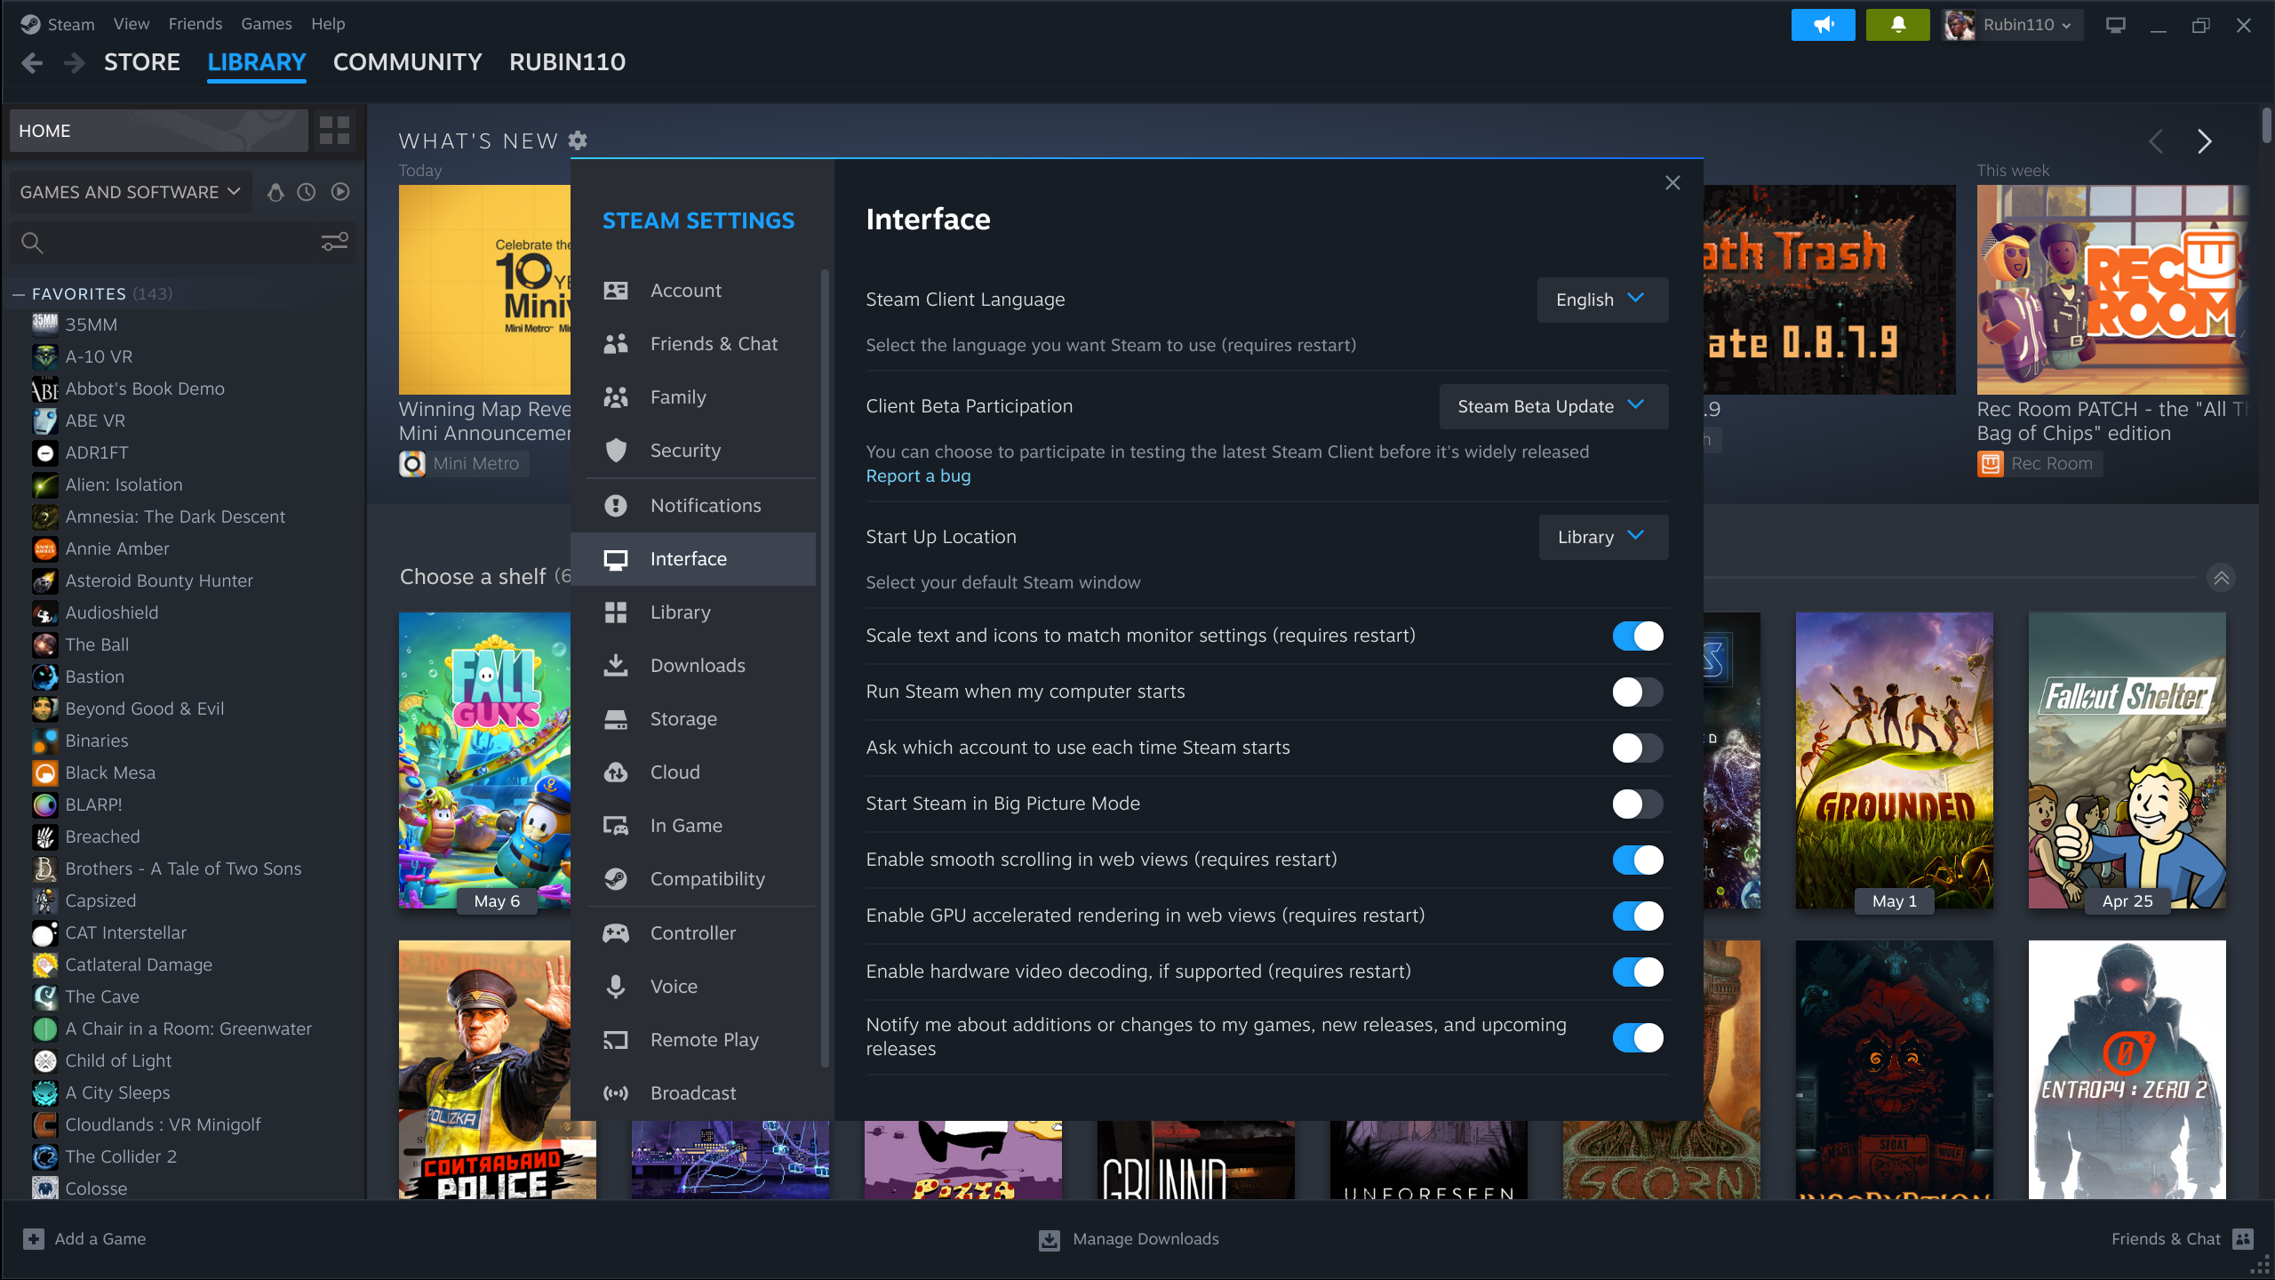Switch to Big Picture mode icon
The image size is (2275, 1280).
[2116, 25]
